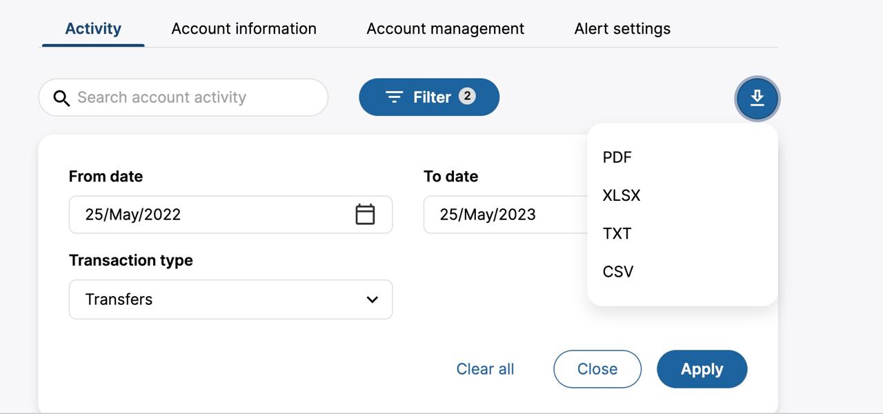Close the filter panel
The image size is (883, 414).
point(597,369)
